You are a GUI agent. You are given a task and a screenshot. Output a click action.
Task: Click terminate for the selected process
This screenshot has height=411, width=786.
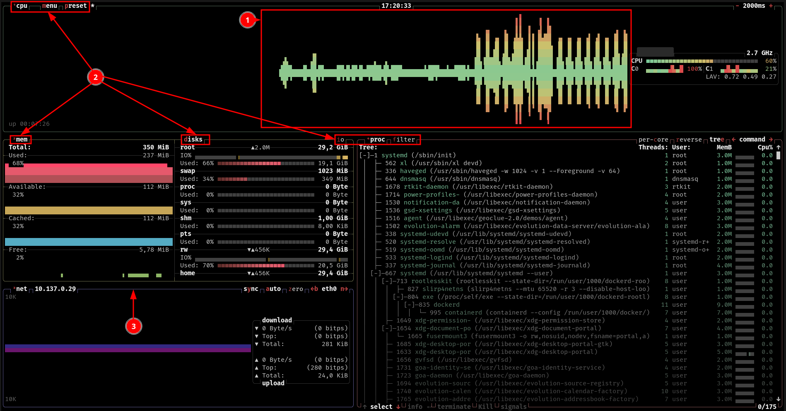tap(454, 407)
